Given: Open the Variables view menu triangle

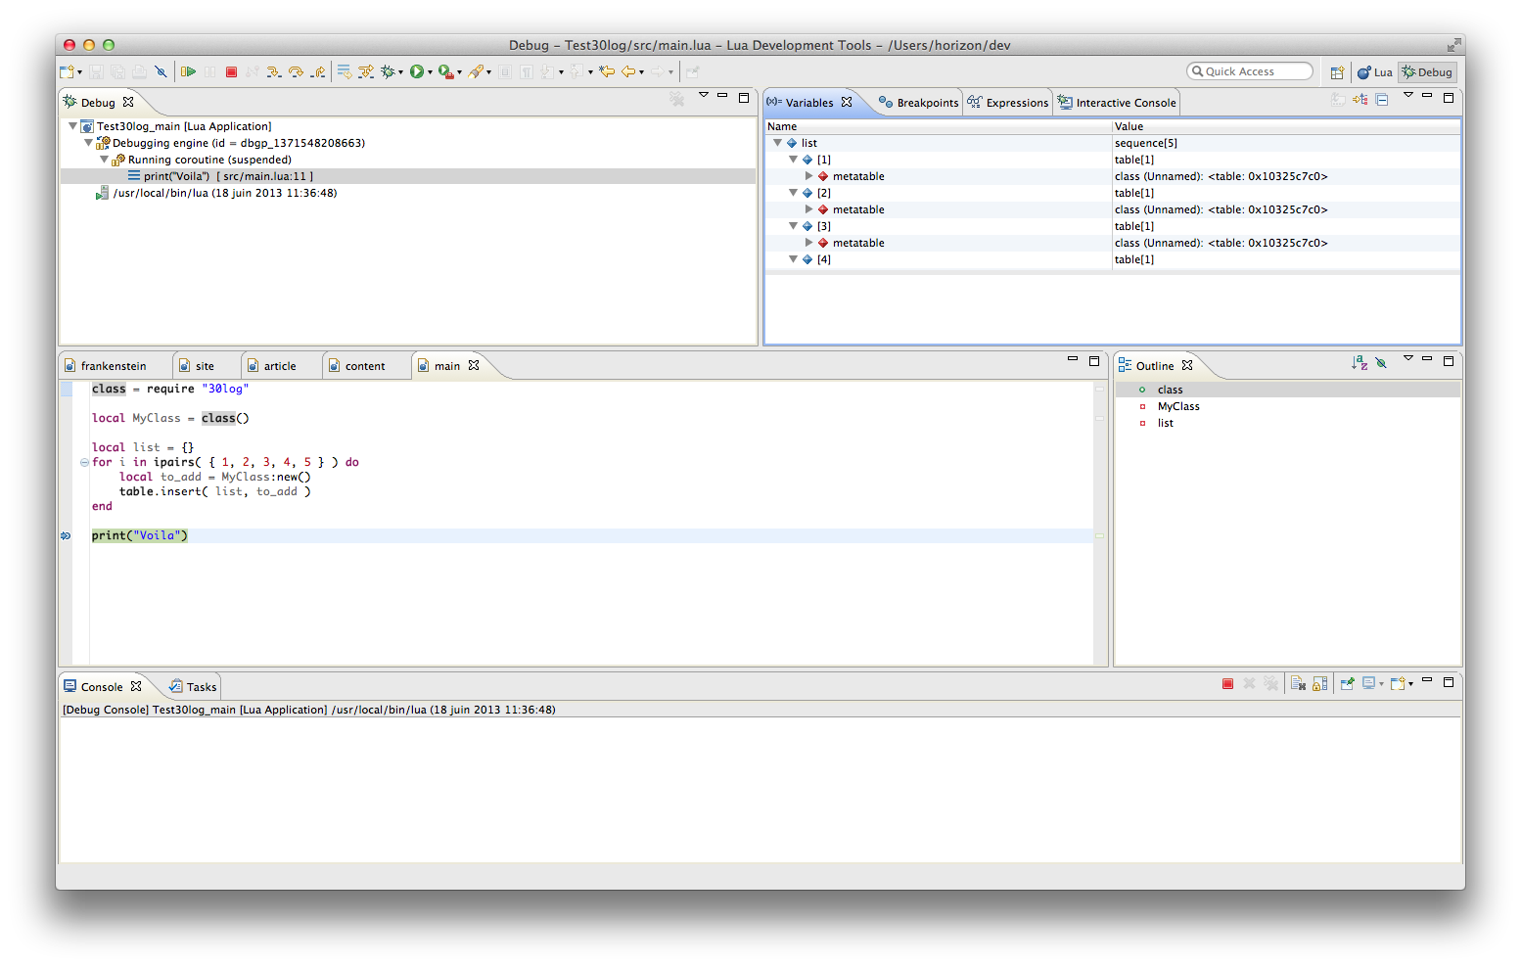Looking at the screenshot, I should (x=1408, y=95).
